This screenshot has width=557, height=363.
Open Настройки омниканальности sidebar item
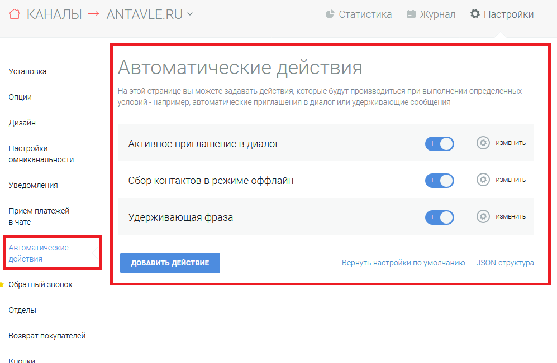tap(41, 154)
